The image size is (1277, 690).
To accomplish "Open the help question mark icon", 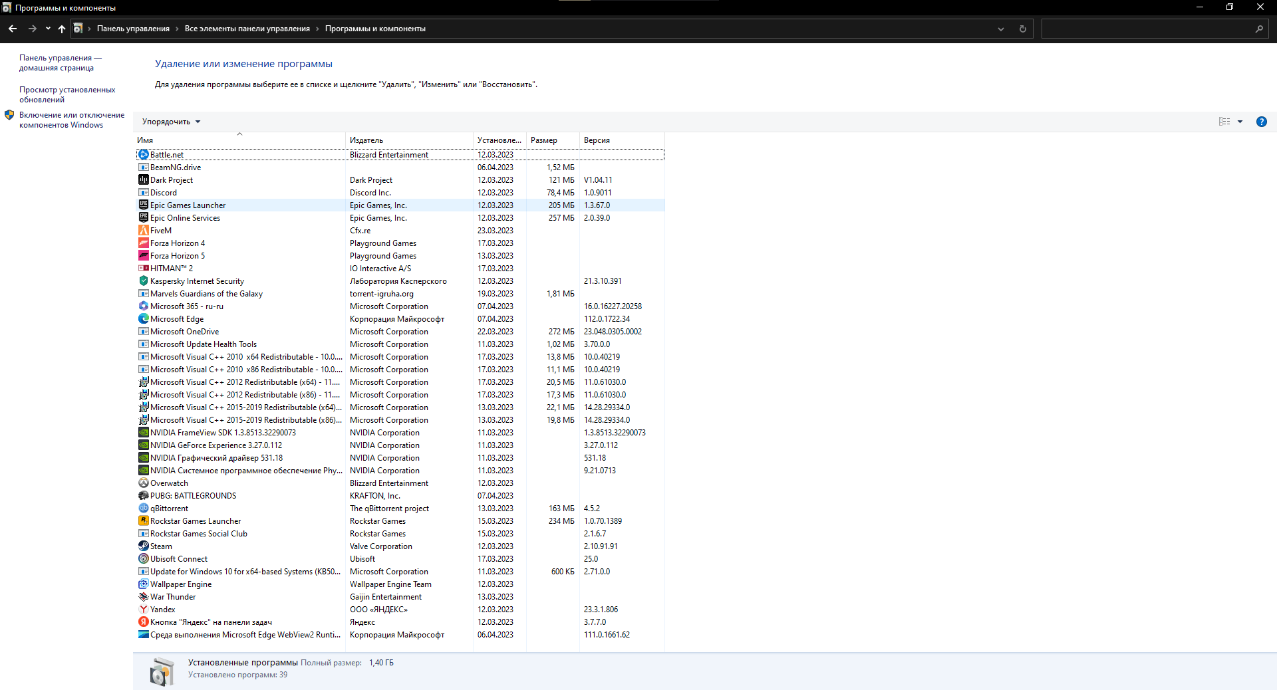I will pos(1261,122).
